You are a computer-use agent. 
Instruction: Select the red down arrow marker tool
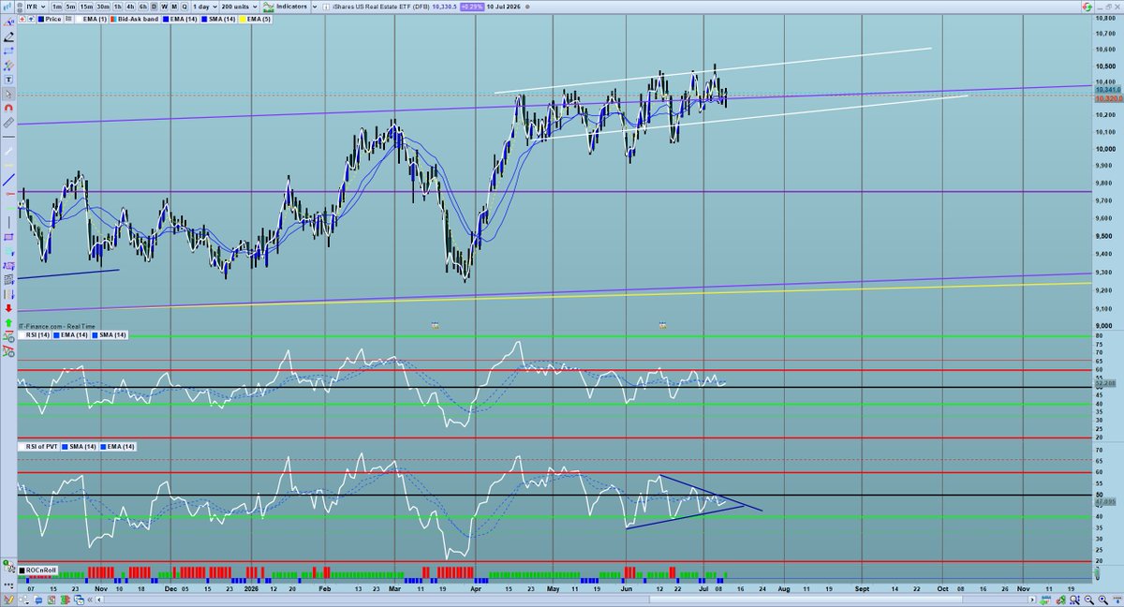tap(8, 308)
